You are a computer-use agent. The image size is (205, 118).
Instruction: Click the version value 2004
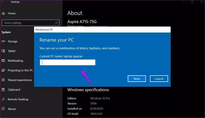coord(93,103)
